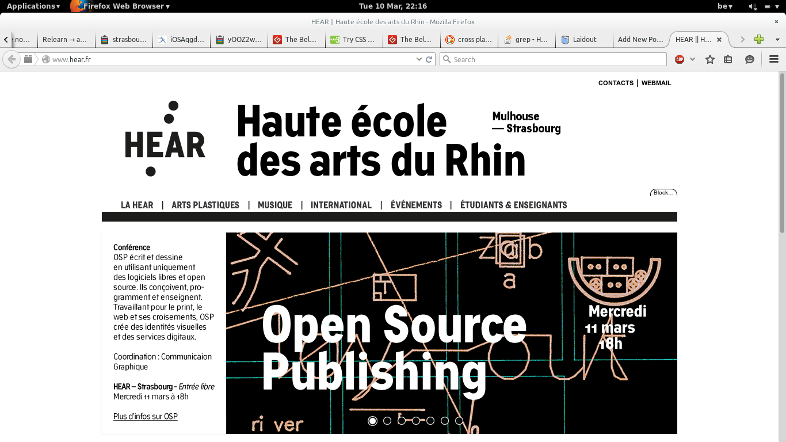Click the page's vertical scrollbar
The image size is (786, 442).
[x=782, y=153]
